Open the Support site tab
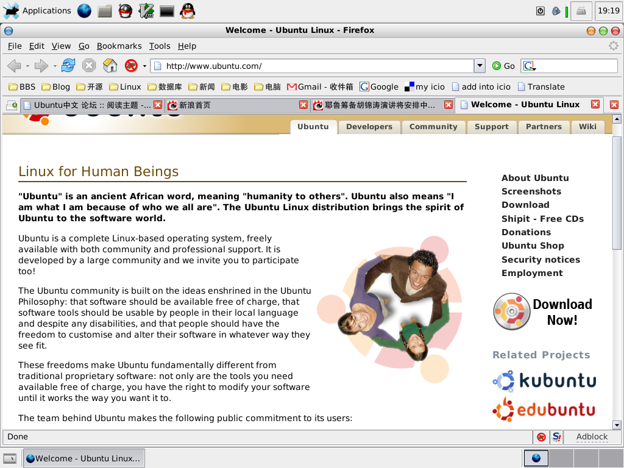This screenshot has height=468, width=624. tap(492, 127)
